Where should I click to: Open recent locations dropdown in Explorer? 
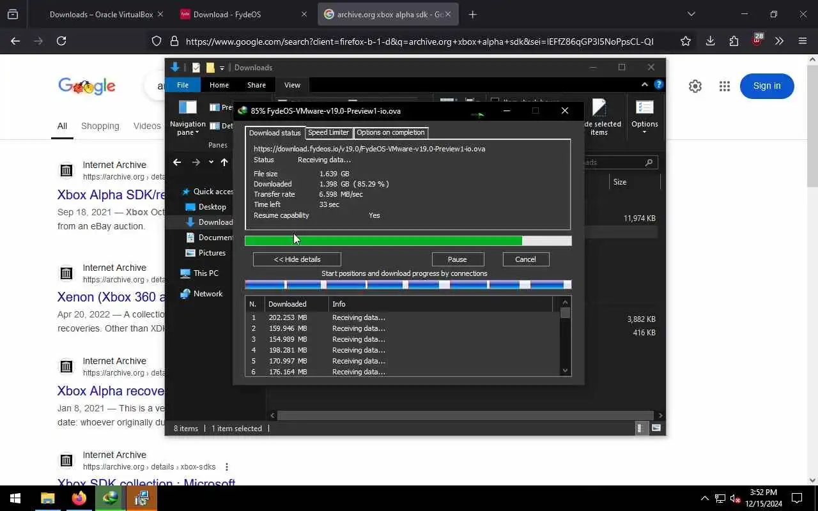pyautogui.click(x=211, y=162)
